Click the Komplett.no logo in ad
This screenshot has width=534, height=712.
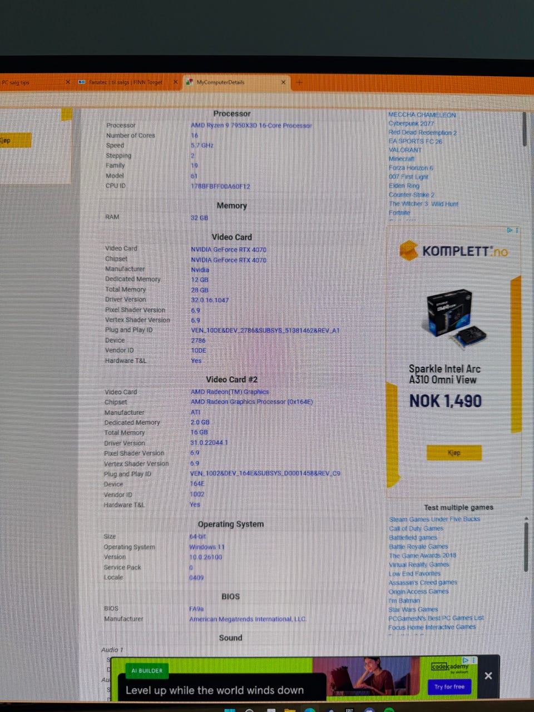tap(454, 251)
